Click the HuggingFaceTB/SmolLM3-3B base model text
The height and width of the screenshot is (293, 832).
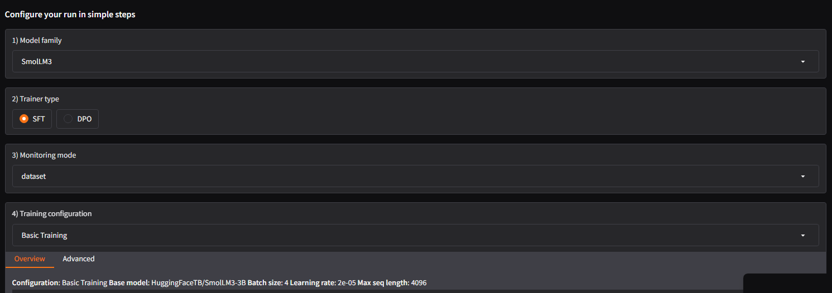[x=199, y=283]
